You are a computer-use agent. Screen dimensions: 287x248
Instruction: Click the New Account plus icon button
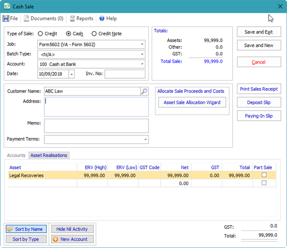[72, 239]
